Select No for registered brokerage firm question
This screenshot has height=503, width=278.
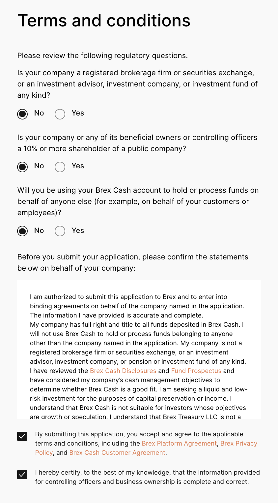[22, 114]
